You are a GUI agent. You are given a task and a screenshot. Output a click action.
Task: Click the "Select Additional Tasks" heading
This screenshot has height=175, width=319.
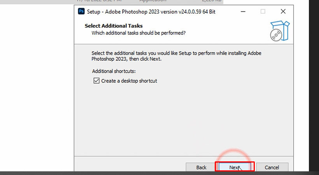coord(114,26)
